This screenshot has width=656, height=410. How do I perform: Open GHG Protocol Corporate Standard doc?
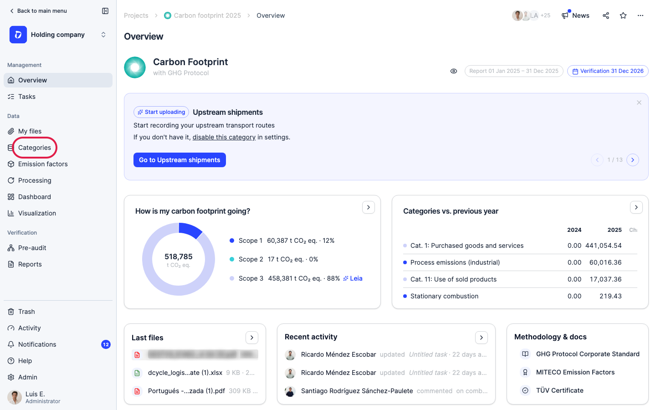pyautogui.click(x=588, y=354)
